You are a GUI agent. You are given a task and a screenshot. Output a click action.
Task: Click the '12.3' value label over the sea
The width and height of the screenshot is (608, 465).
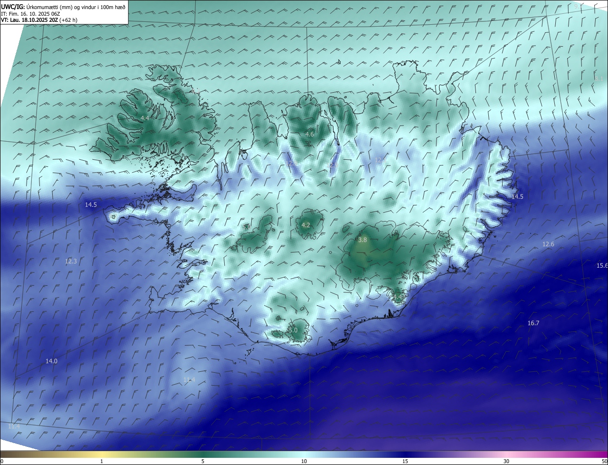pyautogui.click(x=71, y=261)
